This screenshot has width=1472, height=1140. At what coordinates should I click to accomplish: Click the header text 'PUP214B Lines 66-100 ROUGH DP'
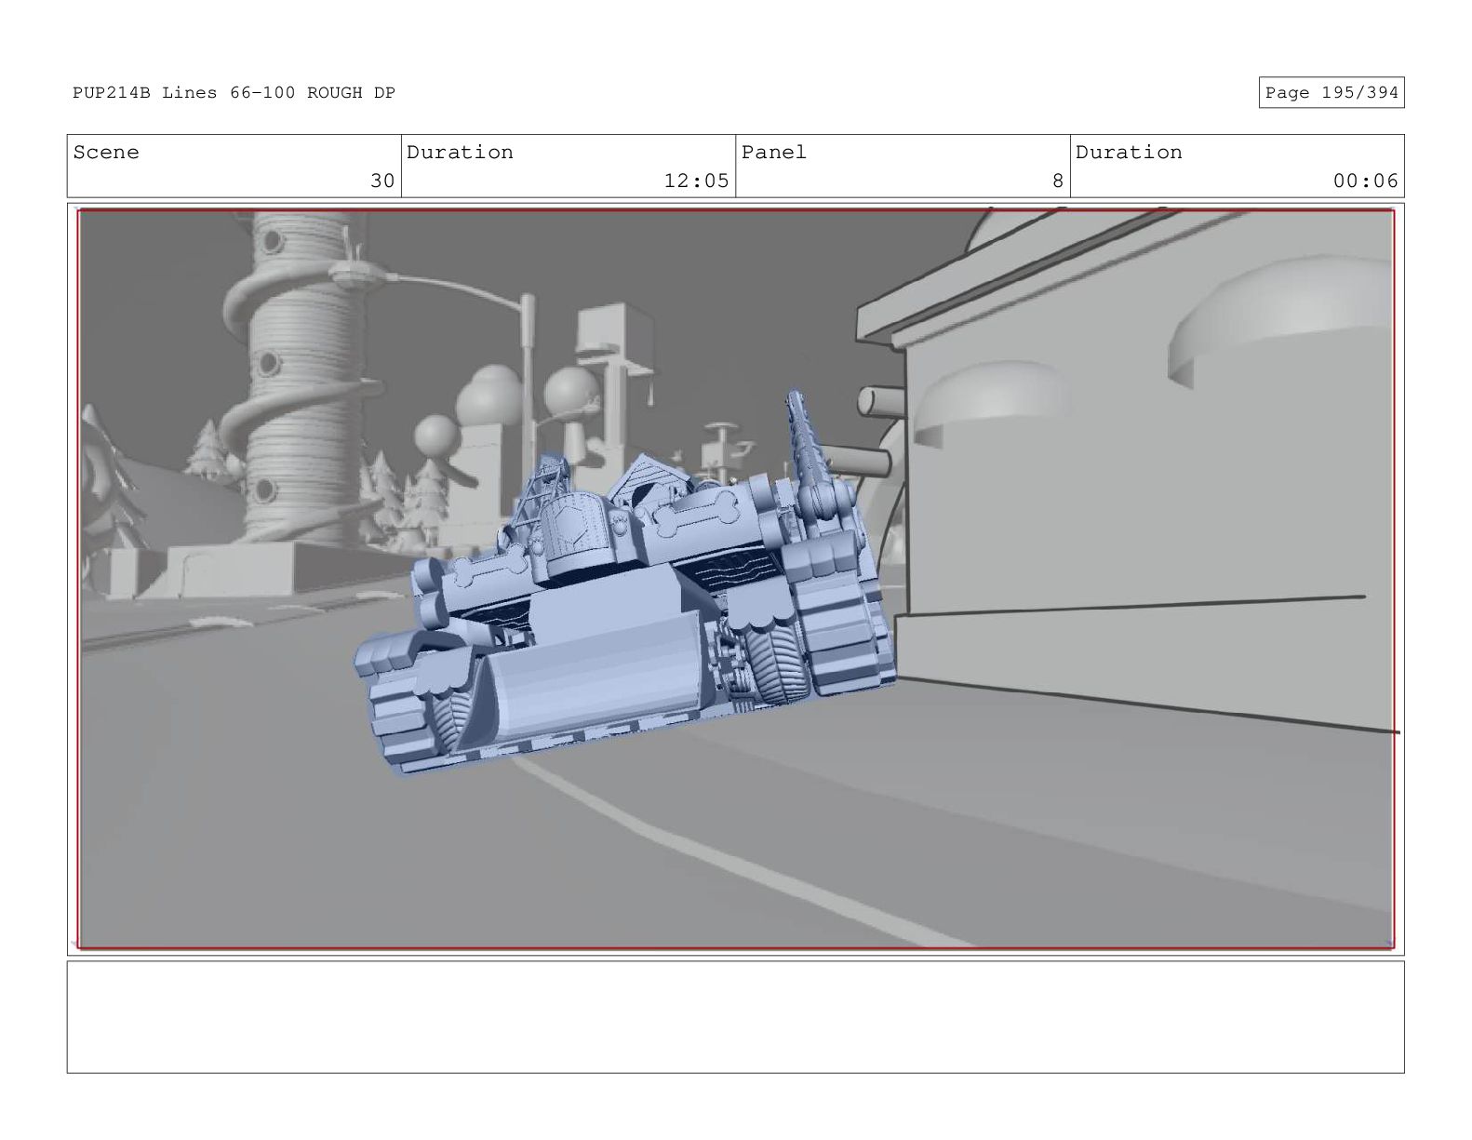click(x=234, y=93)
